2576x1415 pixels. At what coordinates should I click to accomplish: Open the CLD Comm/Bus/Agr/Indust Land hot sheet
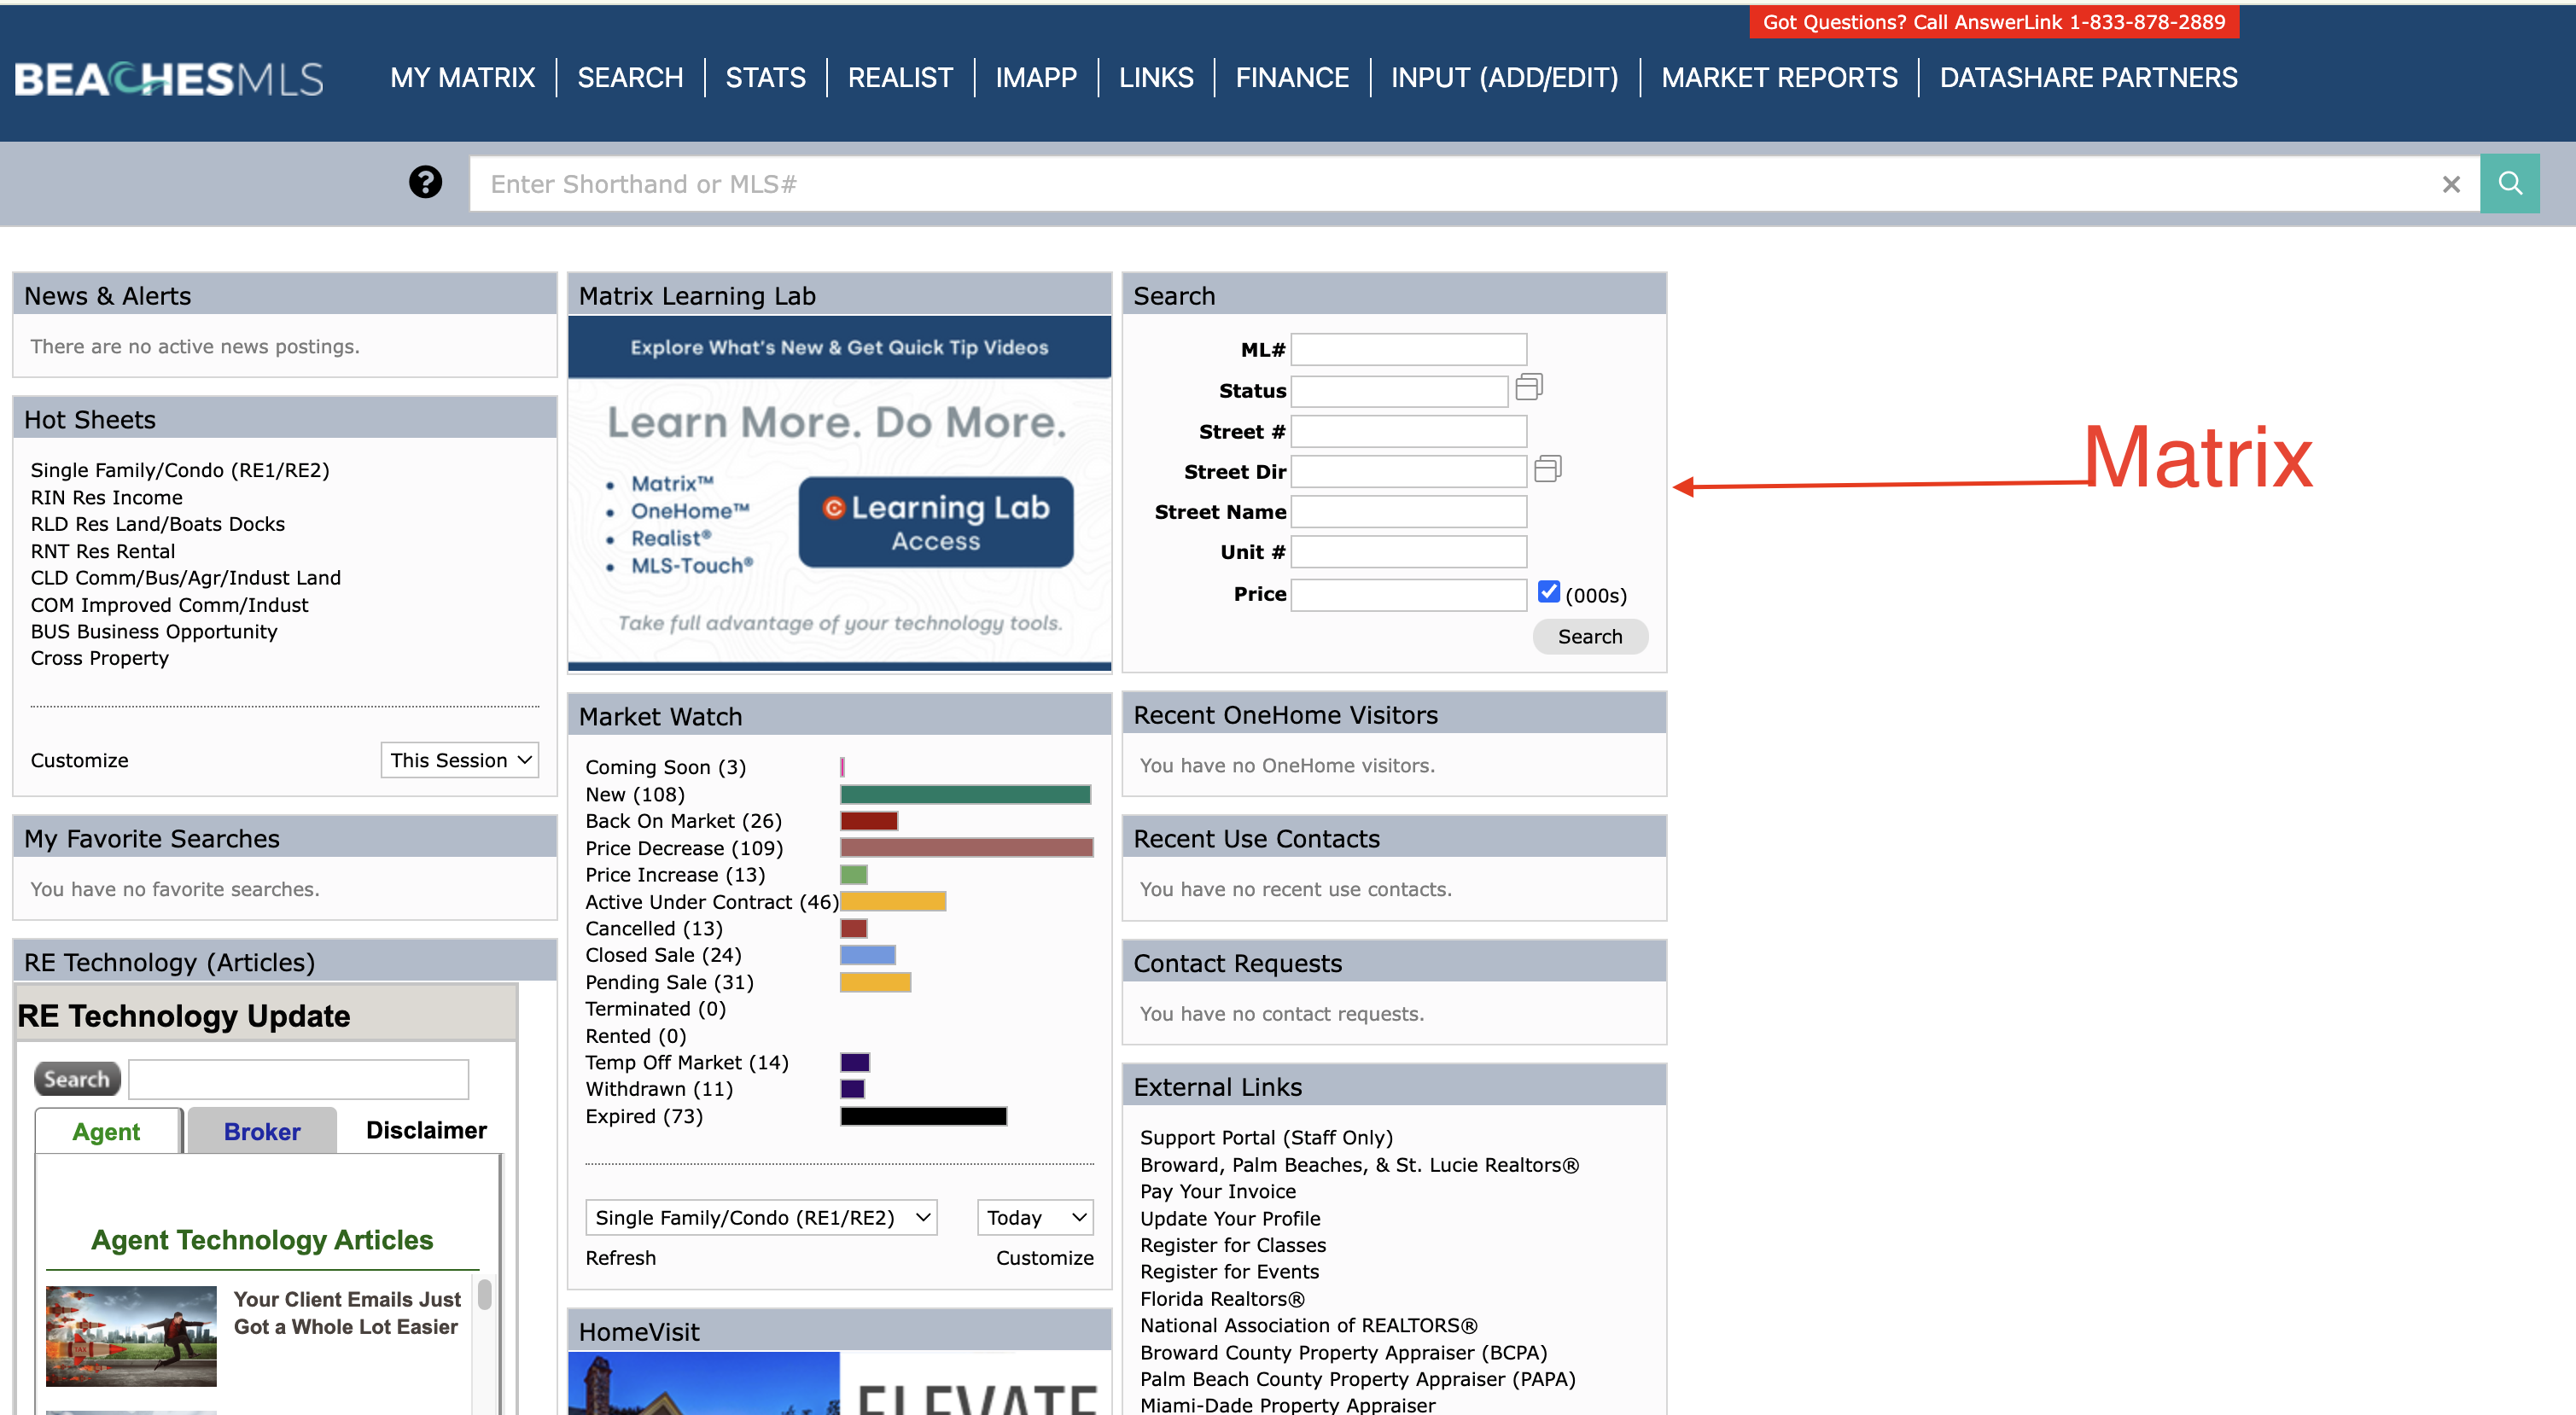coord(186,577)
